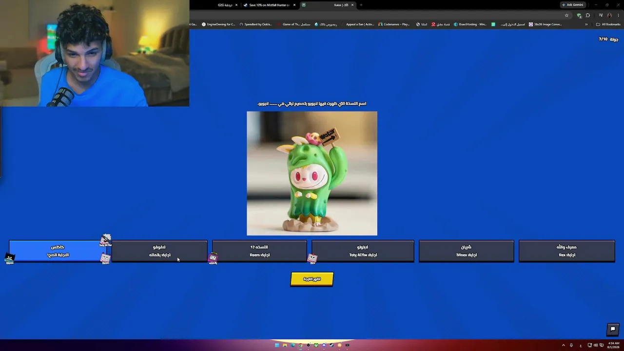
Task: Close the Mistfall Hunter tab
Action: tap(294, 5)
